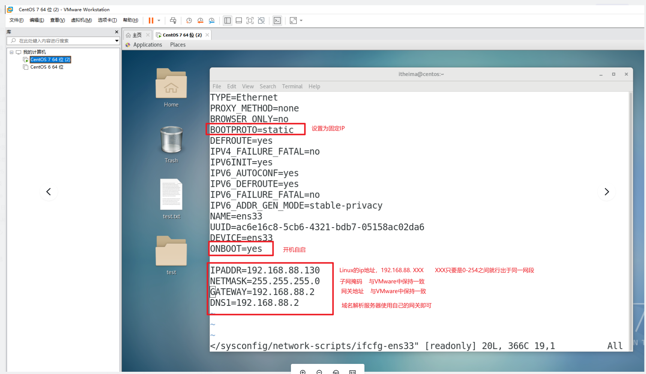Open the suspend button dropdown arrow
Image resolution: width=646 pixels, height=374 pixels.
tap(159, 21)
